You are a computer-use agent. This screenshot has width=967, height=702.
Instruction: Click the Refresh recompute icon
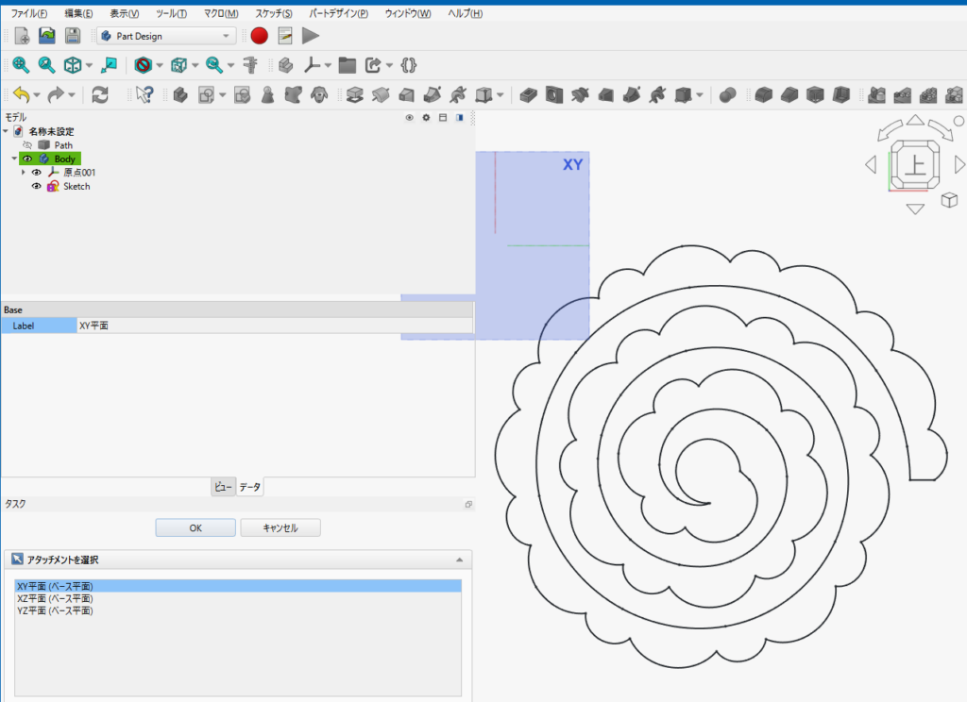coord(100,94)
